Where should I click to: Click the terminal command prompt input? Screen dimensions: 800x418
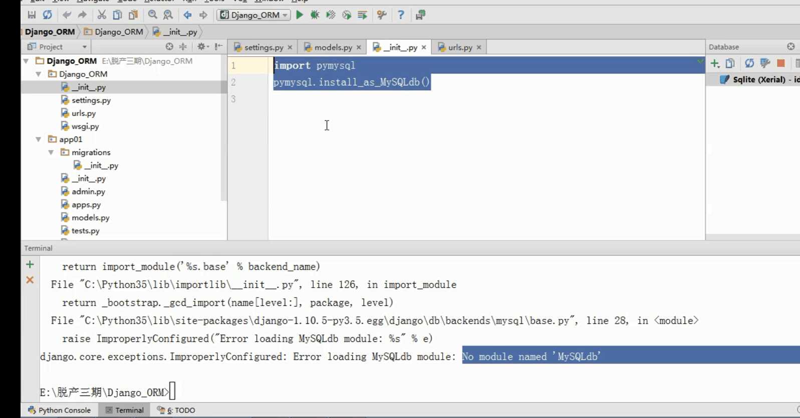(172, 391)
